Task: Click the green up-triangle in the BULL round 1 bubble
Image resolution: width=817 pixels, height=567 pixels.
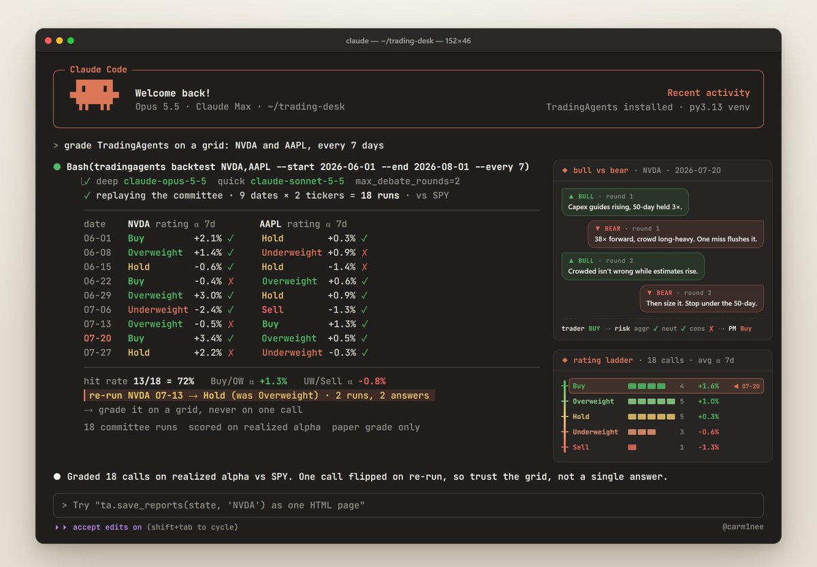Action: coord(572,196)
